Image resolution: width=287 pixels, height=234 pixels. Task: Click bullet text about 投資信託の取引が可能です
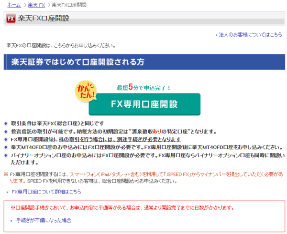click(114, 132)
